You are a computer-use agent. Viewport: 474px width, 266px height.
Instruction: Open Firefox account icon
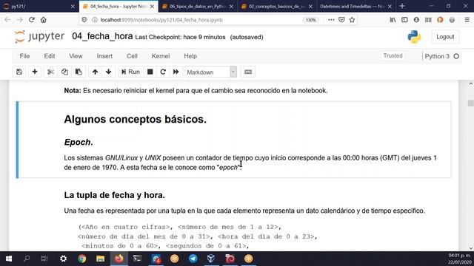click(416, 20)
